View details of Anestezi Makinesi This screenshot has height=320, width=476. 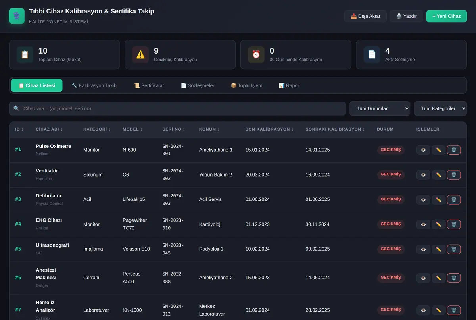pyautogui.click(x=423, y=278)
